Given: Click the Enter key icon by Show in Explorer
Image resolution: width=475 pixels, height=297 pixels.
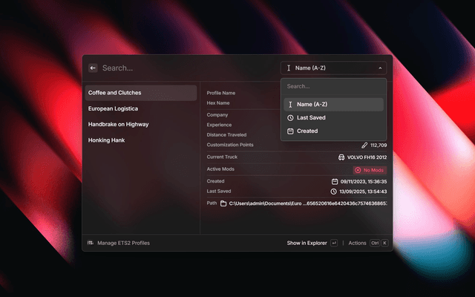Looking at the screenshot, I should click(x=334, y=243).
